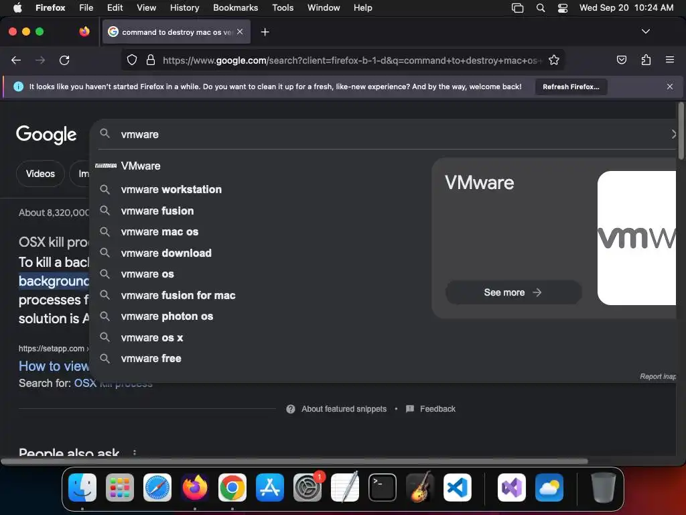Click the Firefox address bar URL

352,60
